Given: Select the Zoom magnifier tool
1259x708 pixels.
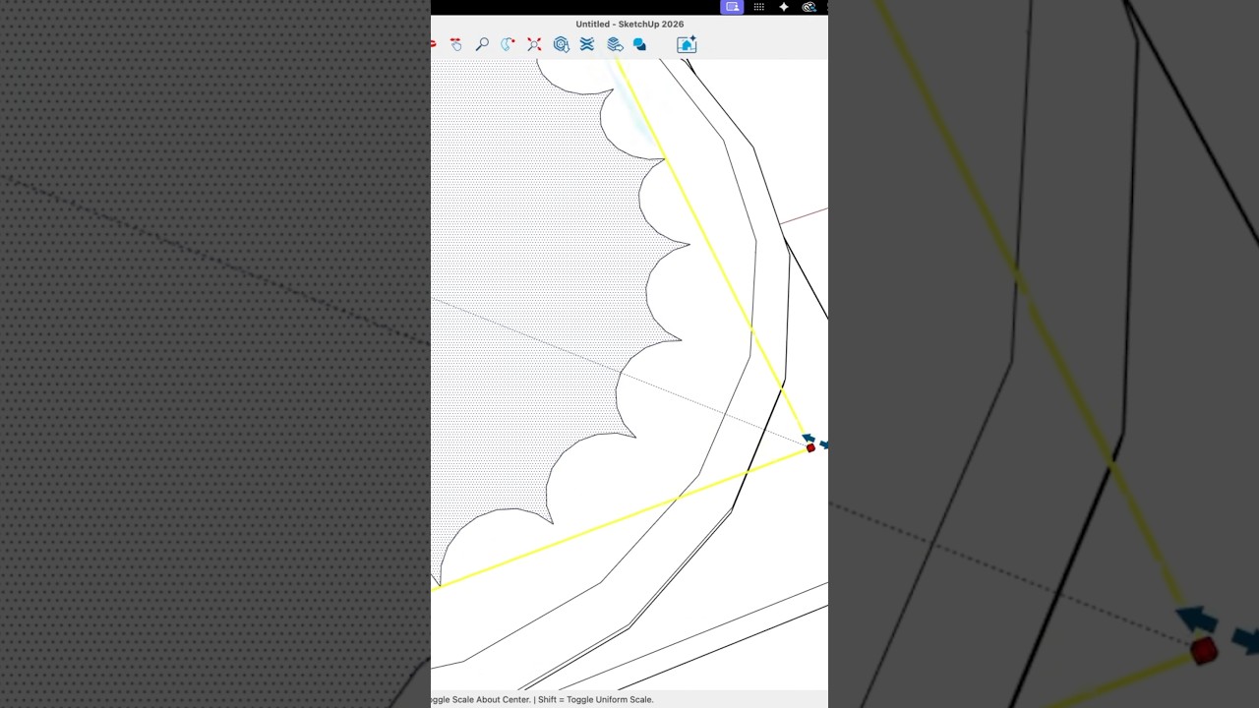Looking at the screenshot, I should 482,44.
